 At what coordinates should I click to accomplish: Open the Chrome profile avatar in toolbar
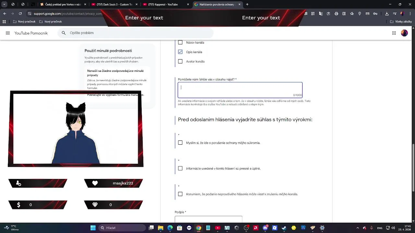tap(402, 14)
